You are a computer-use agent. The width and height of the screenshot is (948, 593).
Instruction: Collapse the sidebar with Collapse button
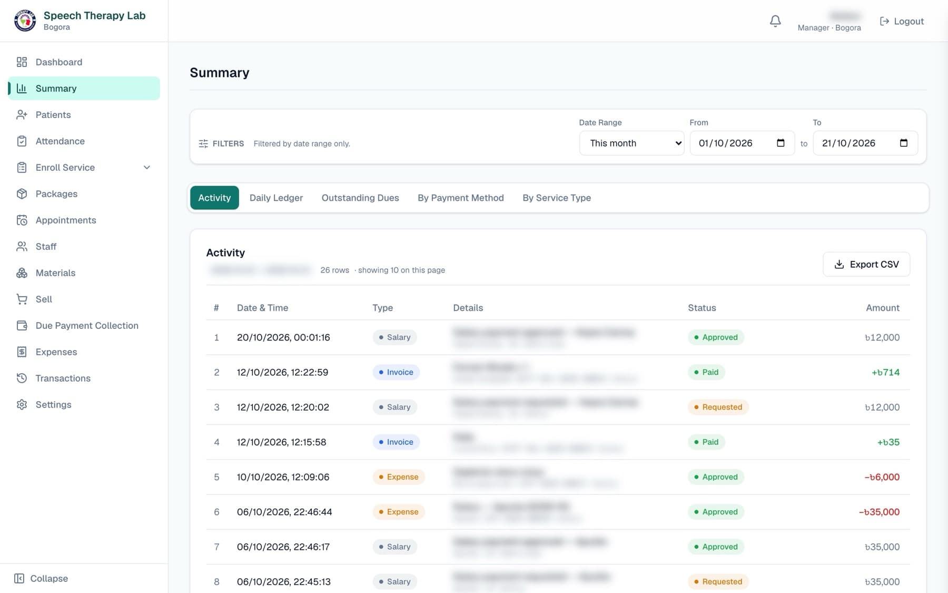41,578
